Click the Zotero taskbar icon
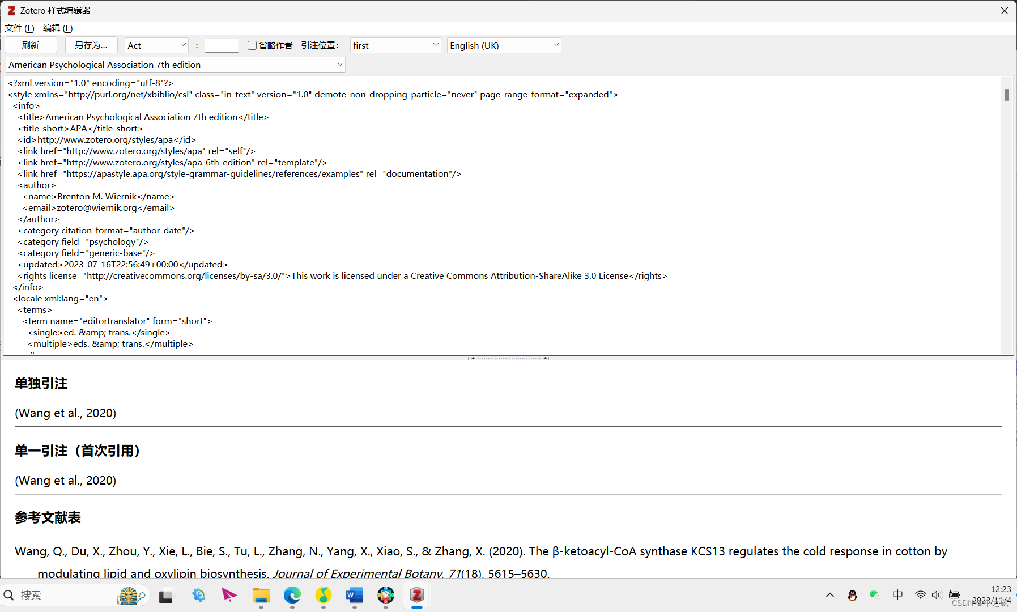The width and height of the screenshot is (1017, 612). 417,596
